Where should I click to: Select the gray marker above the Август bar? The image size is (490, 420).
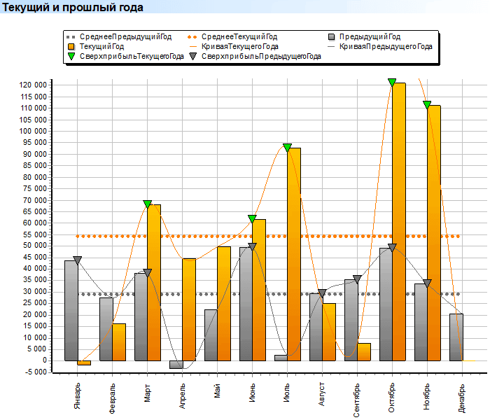point(322,293)
